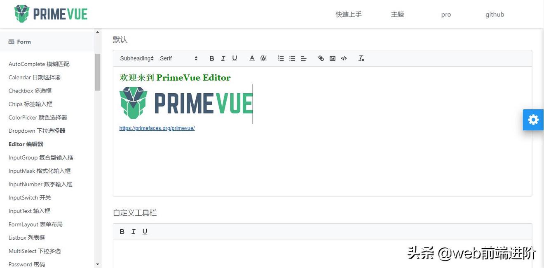Open the 快速上手 menu item

click(x=348, y=14)
